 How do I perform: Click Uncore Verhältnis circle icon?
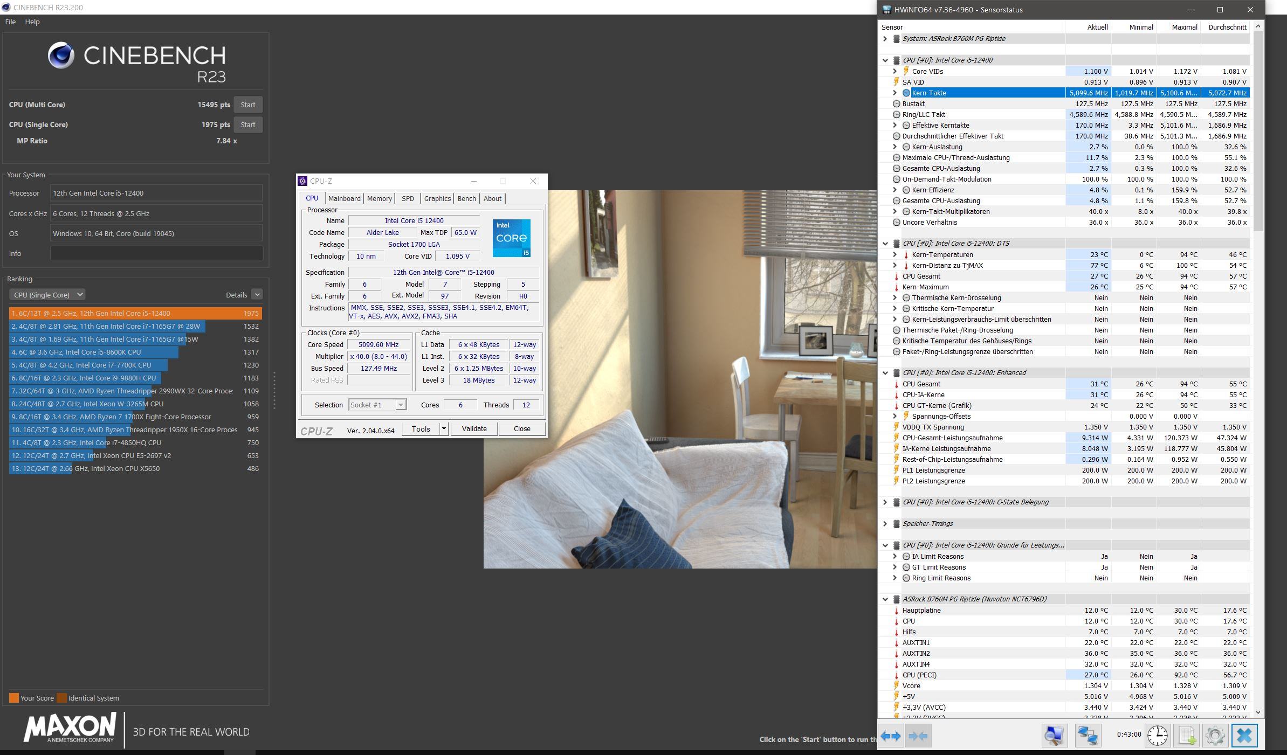click(897, 222)
